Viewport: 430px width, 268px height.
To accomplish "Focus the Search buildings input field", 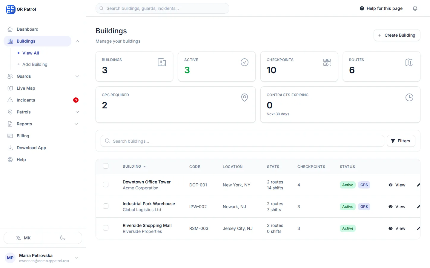I will tap(242, 141).
